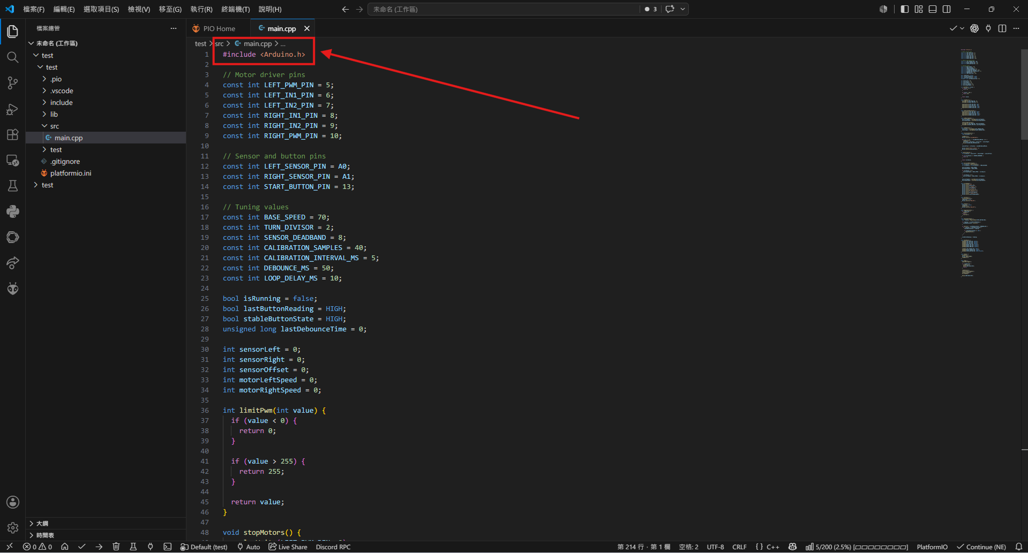Open the 檔案(F) menu
Screen dimensions: 1028x553
(34, 9)
